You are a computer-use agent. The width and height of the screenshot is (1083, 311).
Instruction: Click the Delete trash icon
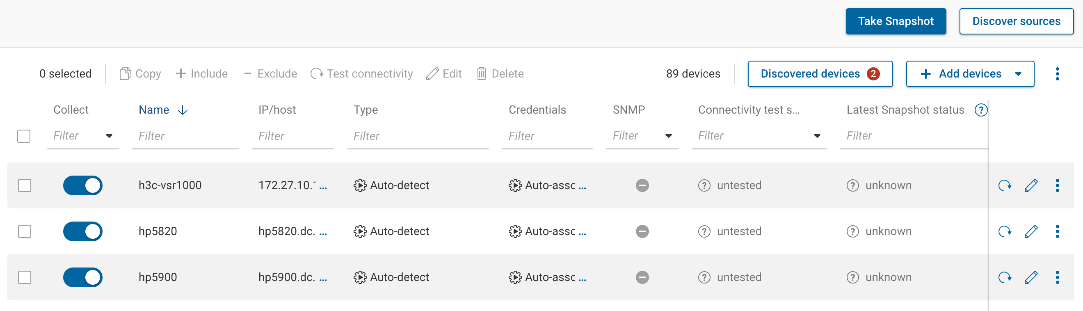(482, 73)
